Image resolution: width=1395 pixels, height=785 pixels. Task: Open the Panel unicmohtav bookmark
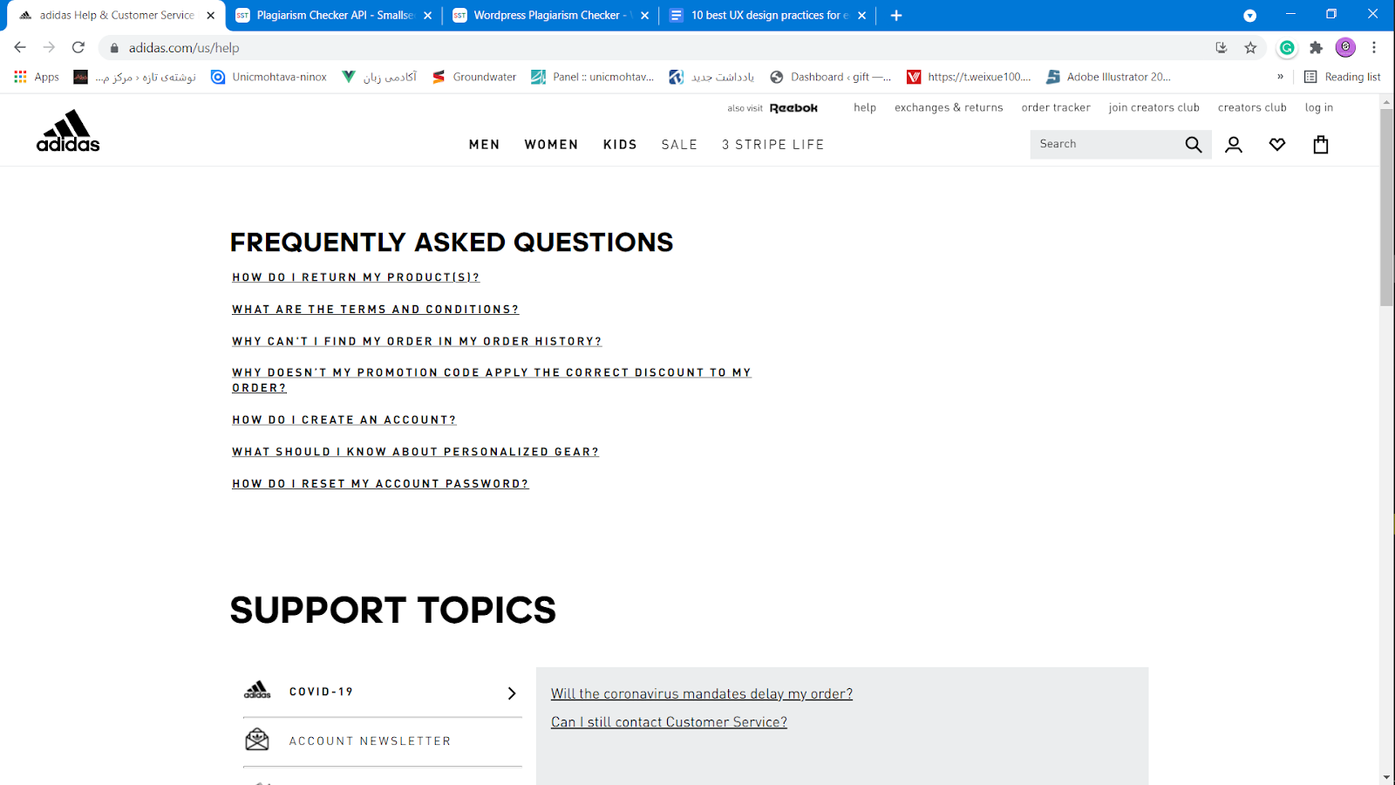pos(592,77)
